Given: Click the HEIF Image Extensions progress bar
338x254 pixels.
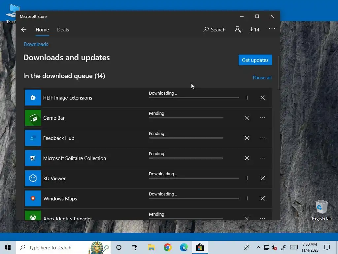Looking at the screenshot, I should [x=194, y=98].
